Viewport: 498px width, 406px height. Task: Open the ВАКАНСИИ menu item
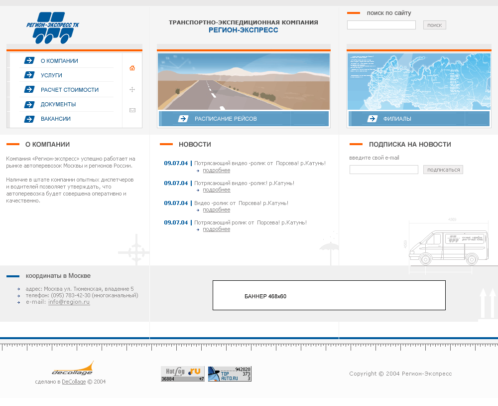tap(56, 119)
